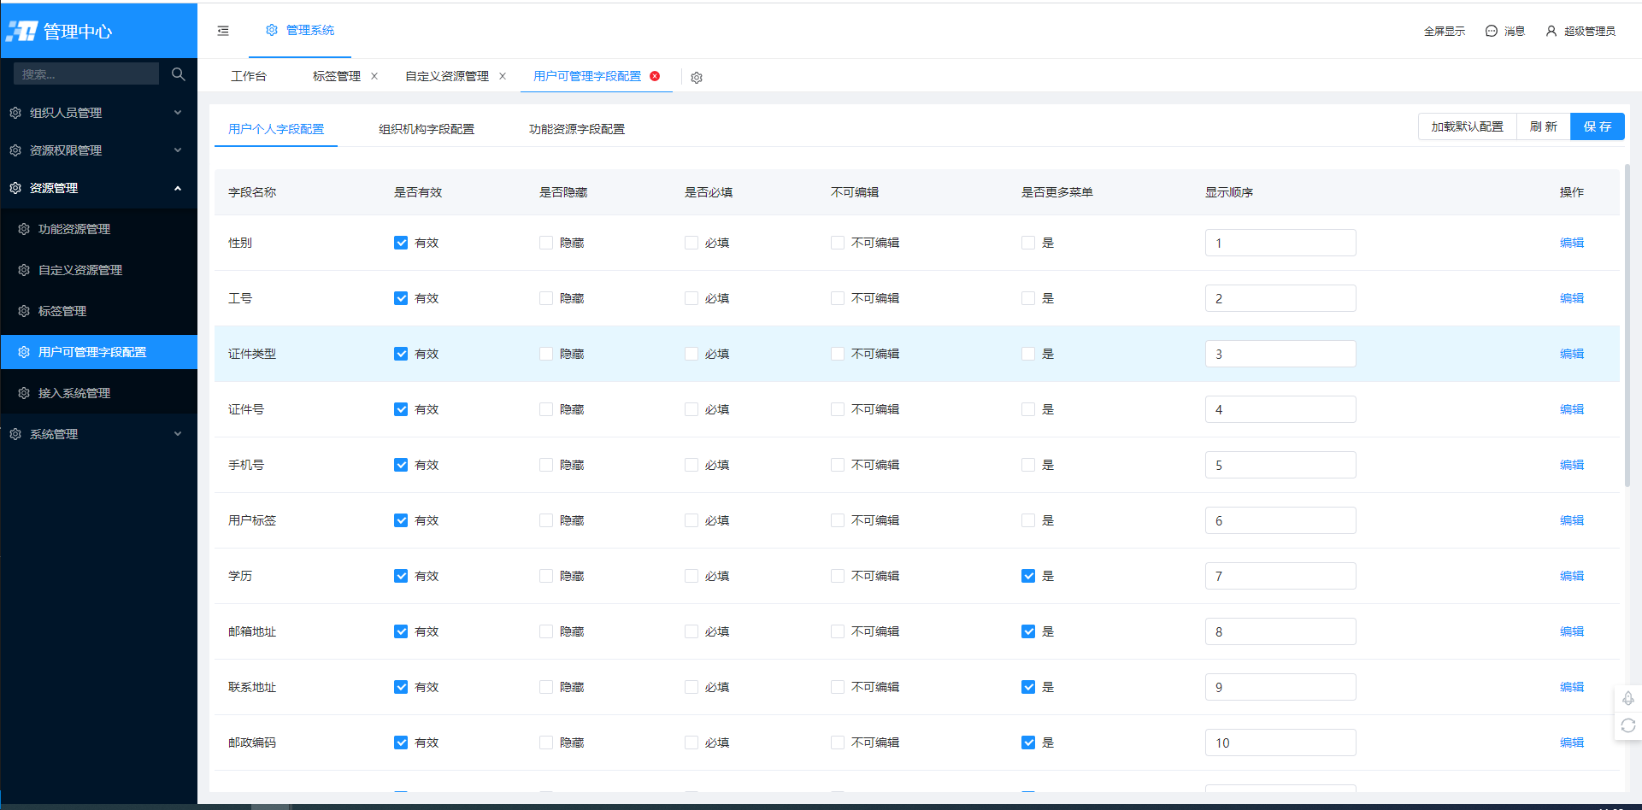Click the vertical scrollbar of the table
The height and width of the screenshot is (810, 1642).
click(x=1627, y=325)
